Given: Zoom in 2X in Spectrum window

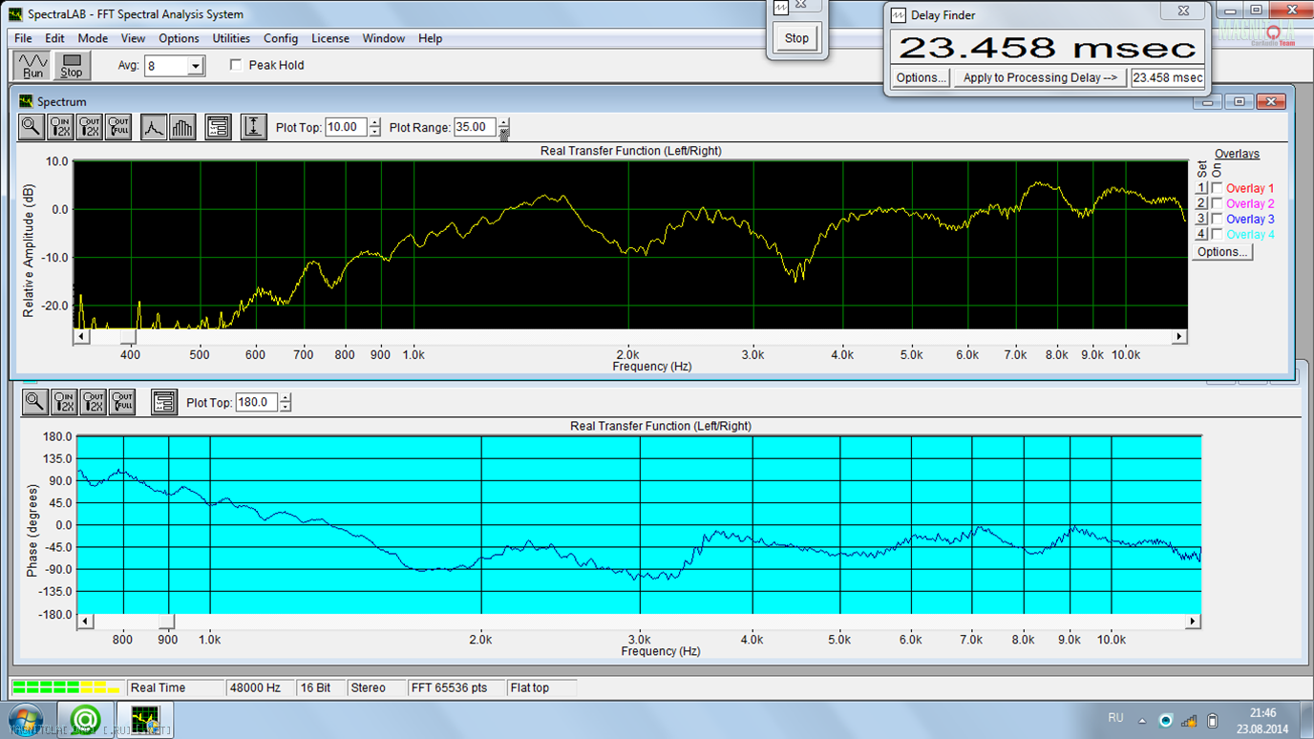Looking at the screenshot, I should (61, 127).
